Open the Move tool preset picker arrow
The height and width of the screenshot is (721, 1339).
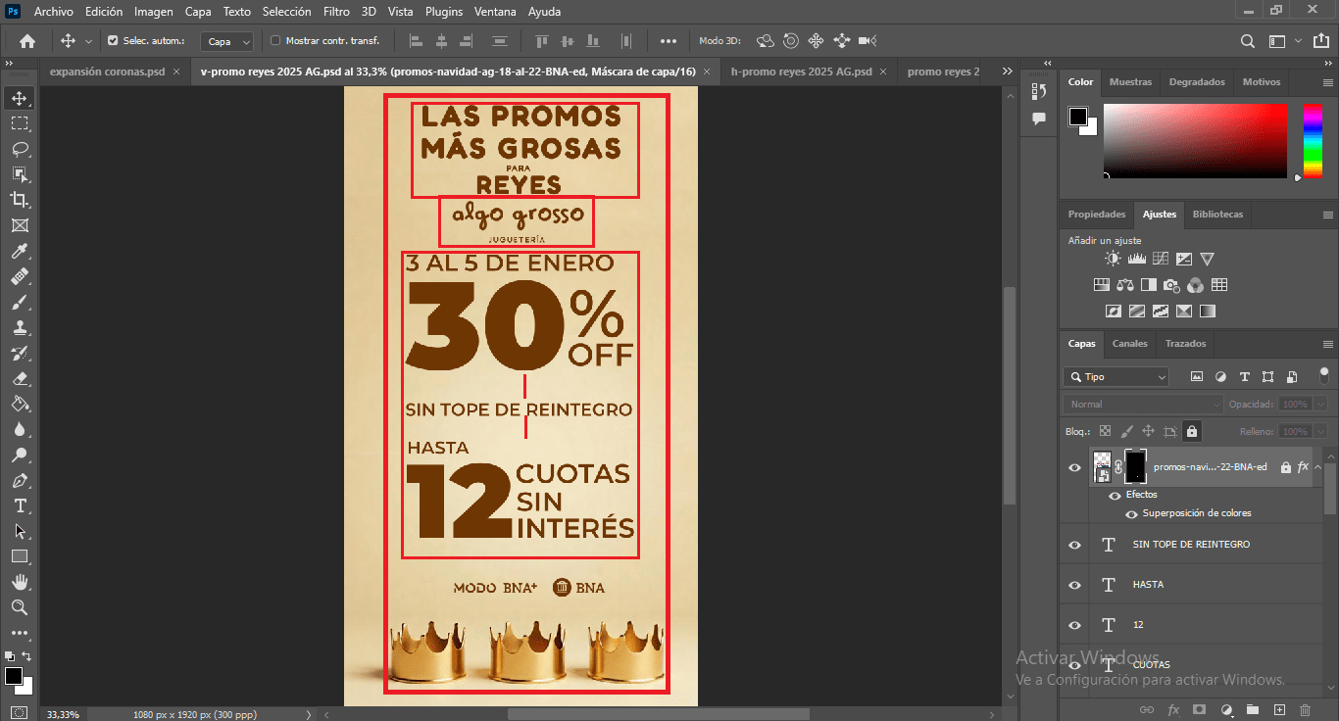pos(88,41)
